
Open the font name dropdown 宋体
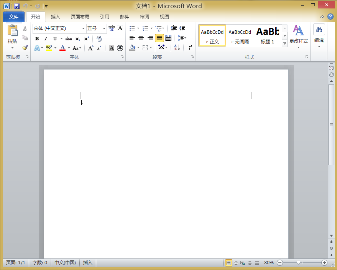[84, 28]
